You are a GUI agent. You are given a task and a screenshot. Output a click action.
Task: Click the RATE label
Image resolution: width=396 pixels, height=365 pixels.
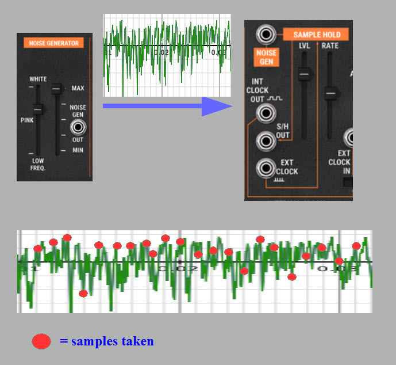click(x=330, y=46)
